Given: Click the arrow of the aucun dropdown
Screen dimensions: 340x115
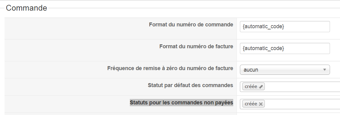Looking at the screenshot, I should tap(325, 70).
